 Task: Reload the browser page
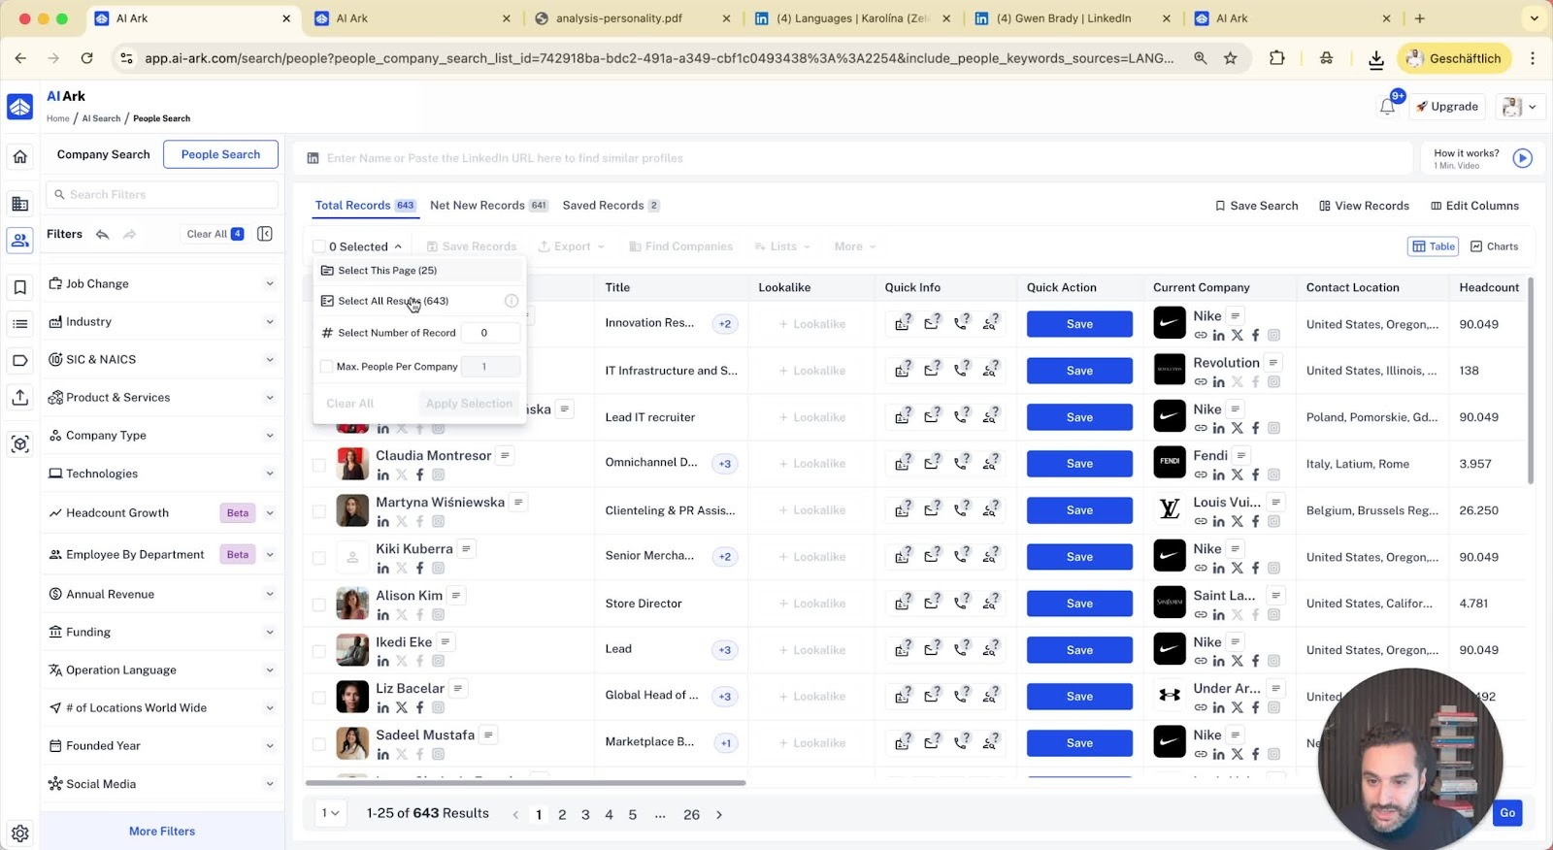(86, 58)
